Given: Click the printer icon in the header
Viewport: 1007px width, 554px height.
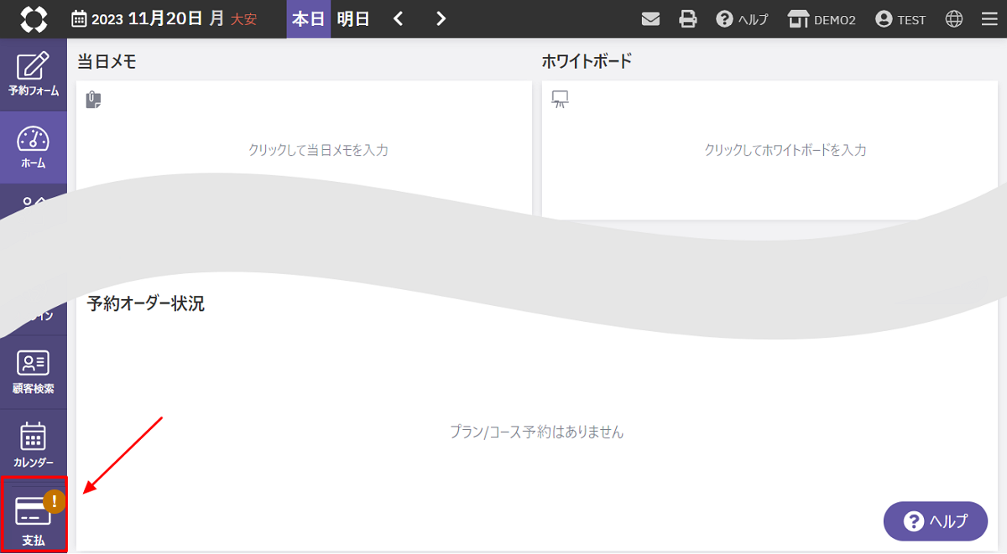Looking at the screenshot, I should point(688,19).
